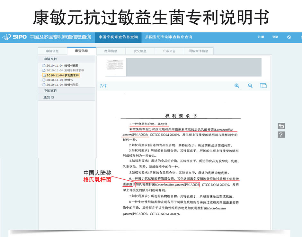Select the 审查信息 tab
The width and height of the screenshot is (302, 237).
[82, 51]
